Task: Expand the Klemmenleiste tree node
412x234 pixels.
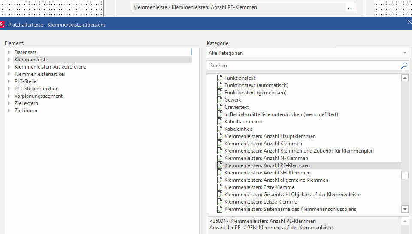Action: coord(9,60)
